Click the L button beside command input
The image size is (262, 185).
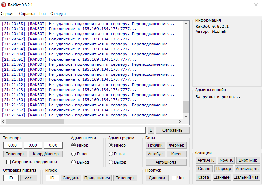[151, 130]
